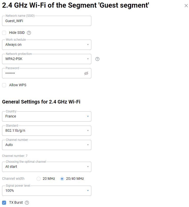Expand the Network protection dropdown
The width and height of the screenshot is (189, 207).
[x=47, y=59]
